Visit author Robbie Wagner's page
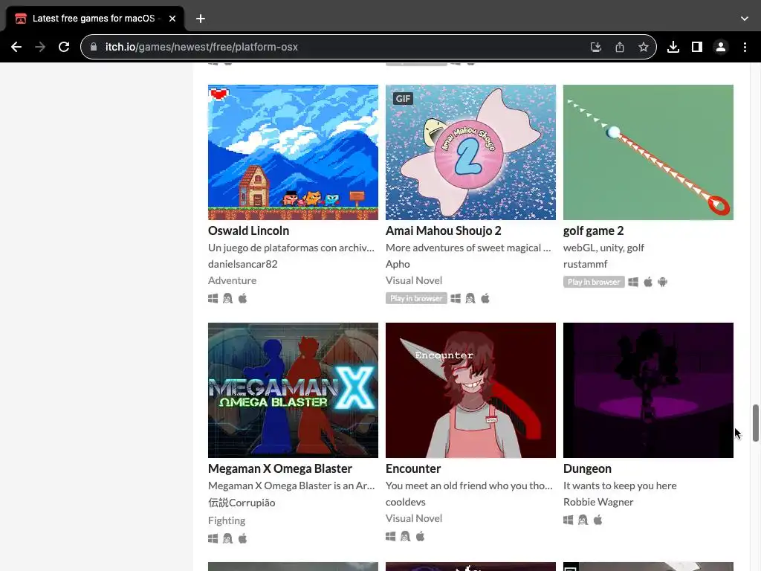The height and width of the screenshot is (571, 761). [598, 502]
